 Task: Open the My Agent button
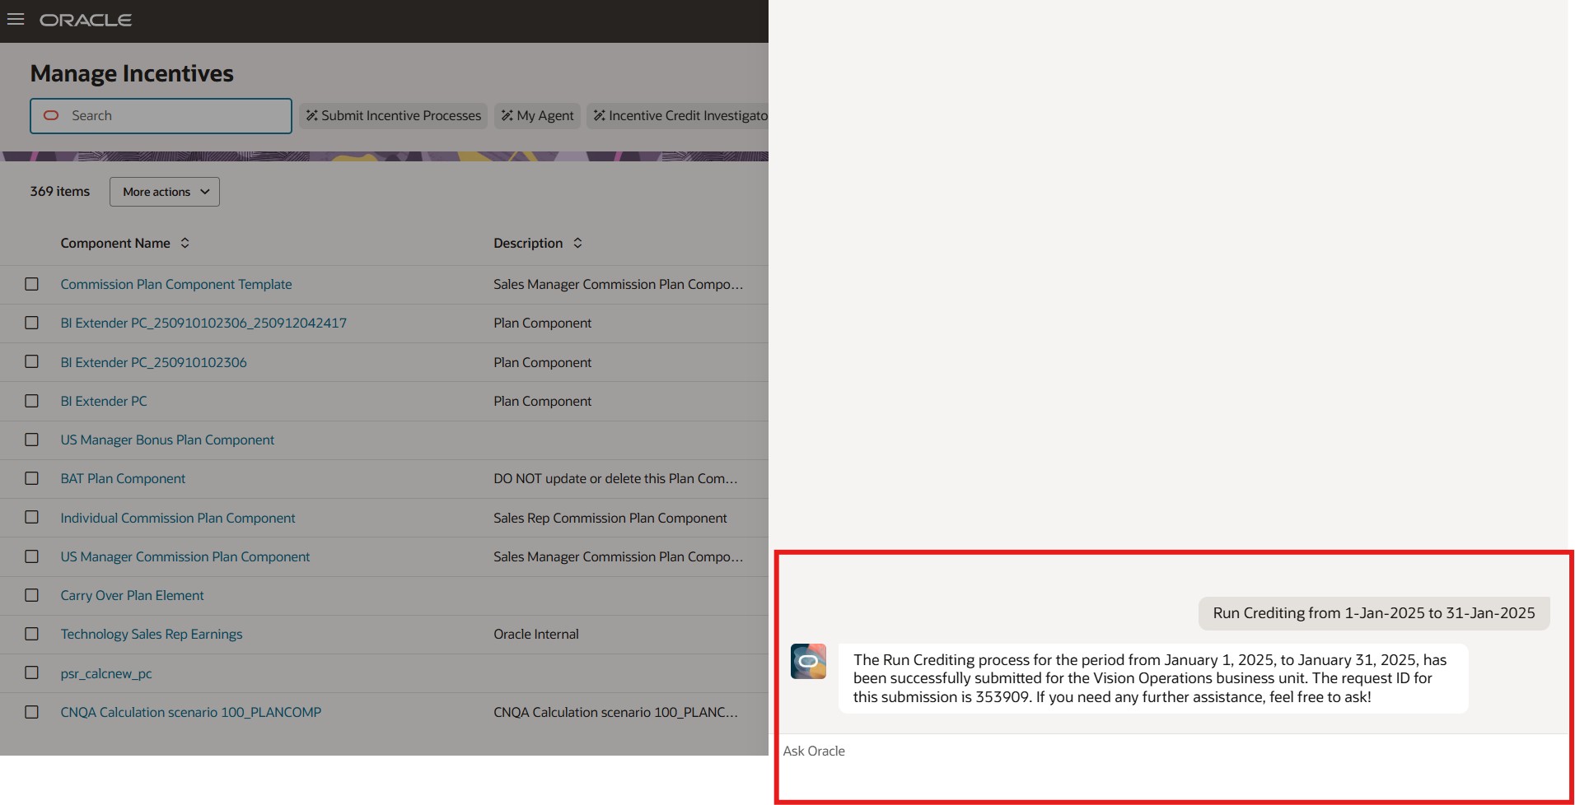pyautogui.click(x=537, y=116)
